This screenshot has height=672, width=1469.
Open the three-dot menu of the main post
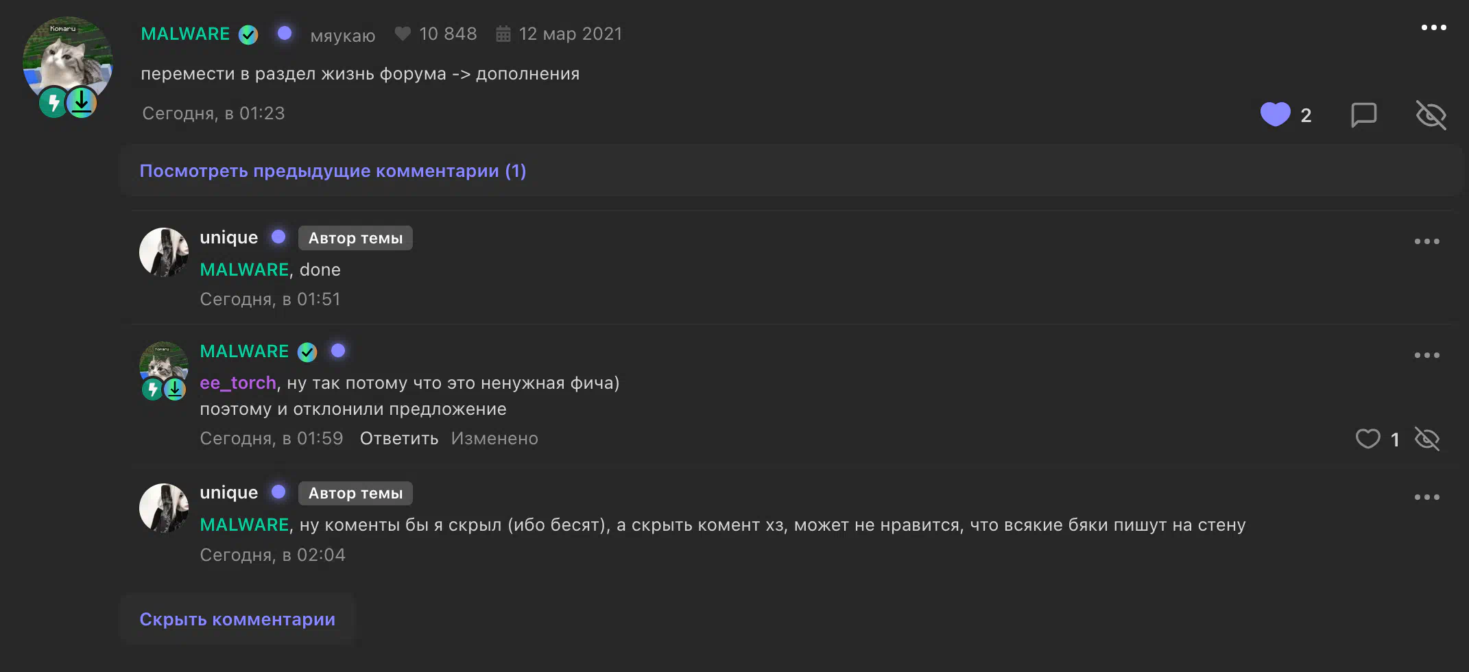click(1433, 28)
